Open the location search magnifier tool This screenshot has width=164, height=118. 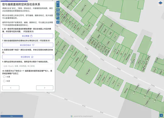pyautogui.click(x=58, y=10)
